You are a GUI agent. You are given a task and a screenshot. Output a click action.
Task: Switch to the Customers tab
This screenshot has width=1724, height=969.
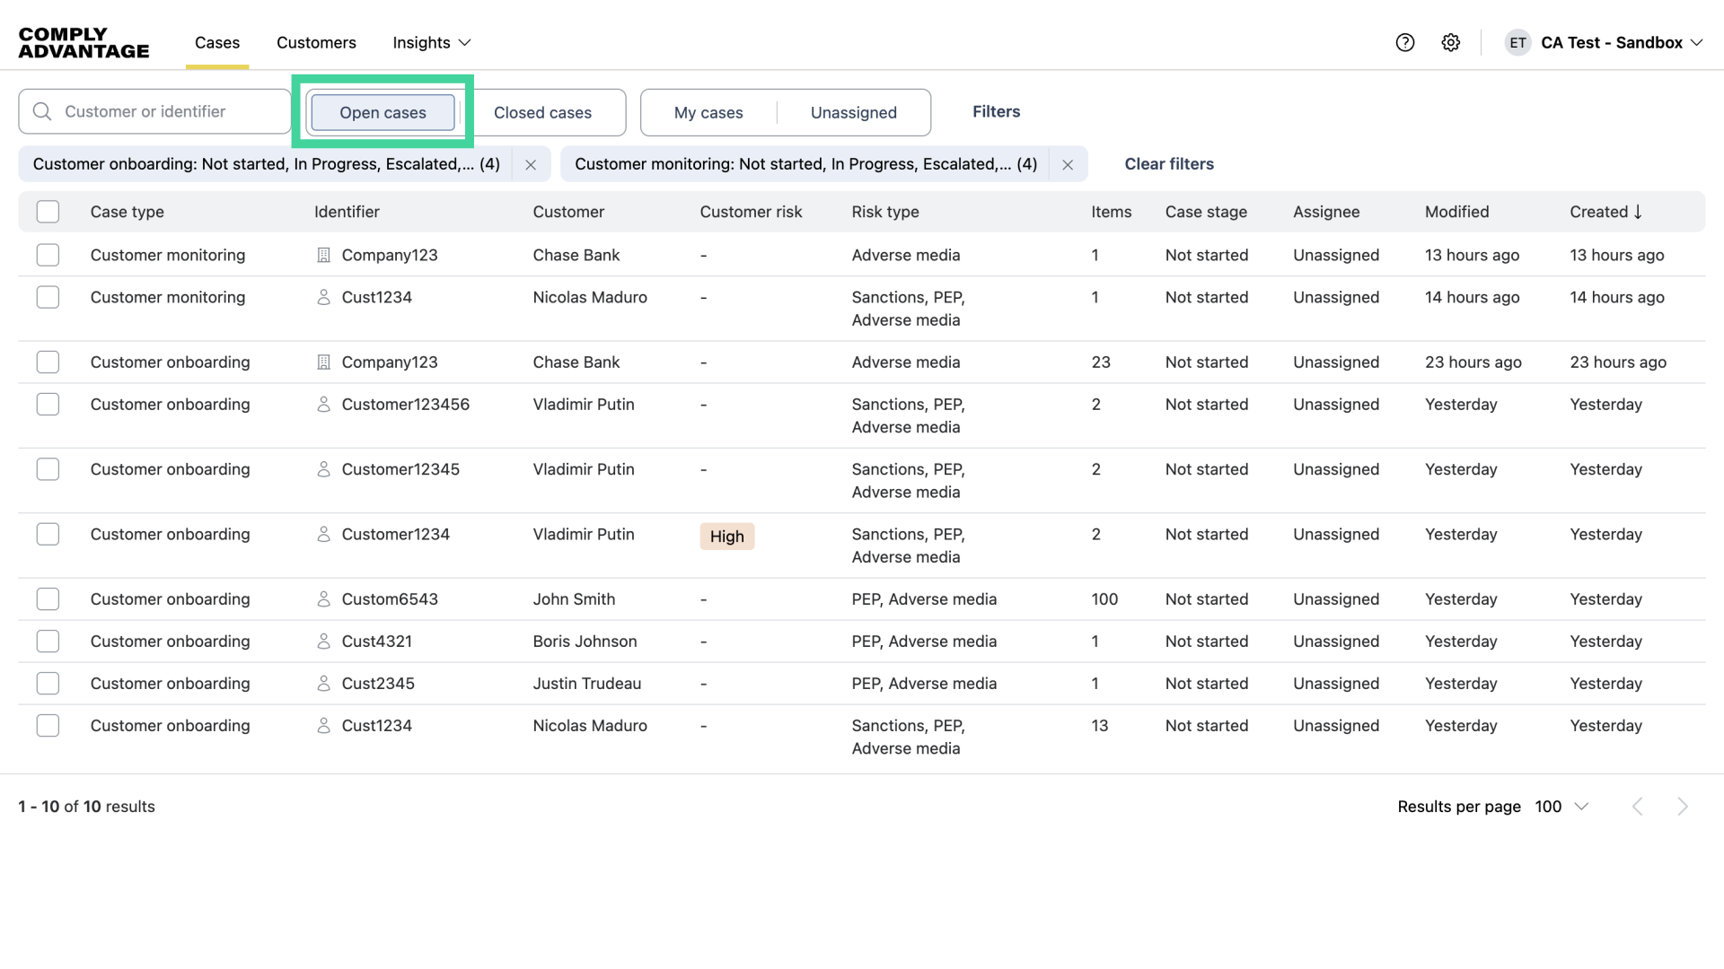pyautogui.click(x=316, y=42)
